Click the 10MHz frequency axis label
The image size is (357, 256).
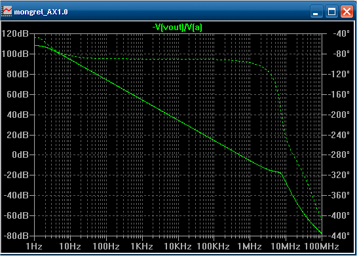(x=286, y=246)
